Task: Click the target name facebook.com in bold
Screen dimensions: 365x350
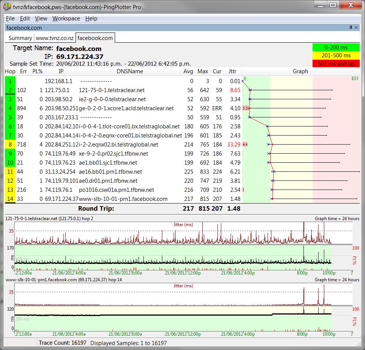Action: click(79, 49)
